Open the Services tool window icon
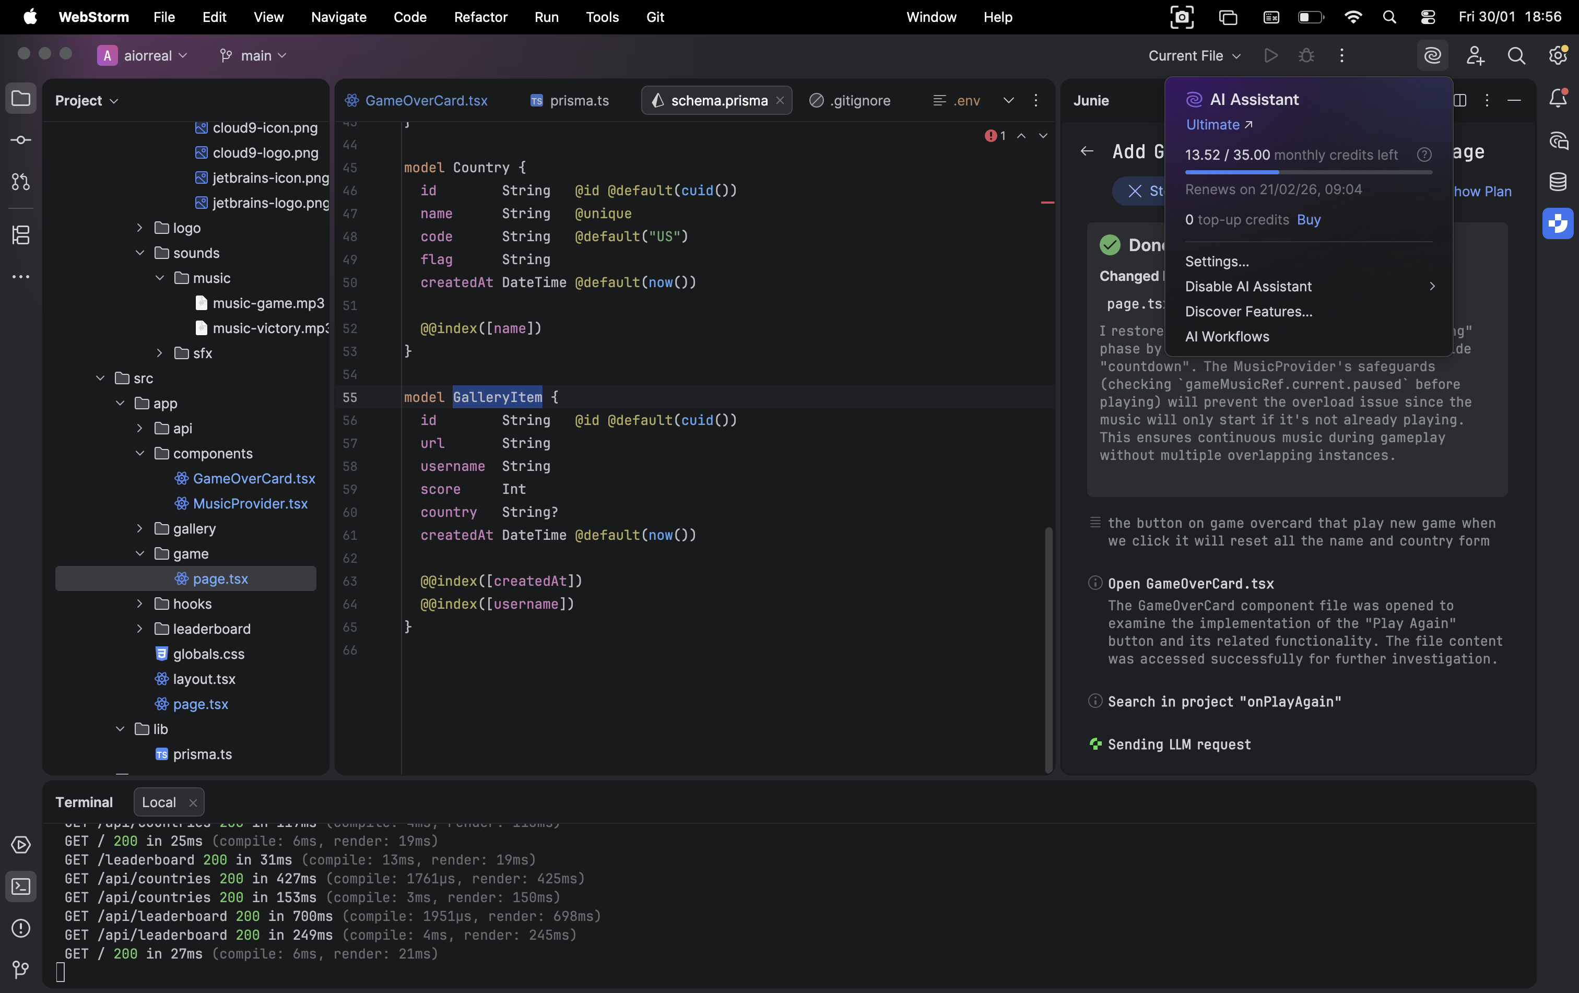 click(21, 845)
